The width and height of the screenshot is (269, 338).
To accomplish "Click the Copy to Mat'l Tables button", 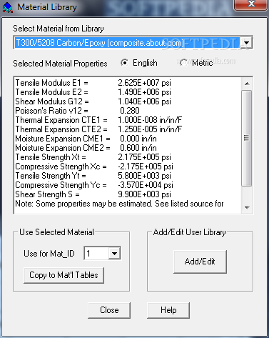I will click(64, 275).
